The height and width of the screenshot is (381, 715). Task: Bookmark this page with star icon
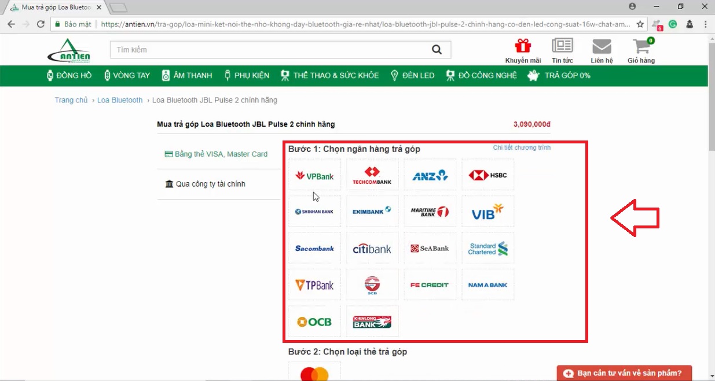click(x=640, y=24)
